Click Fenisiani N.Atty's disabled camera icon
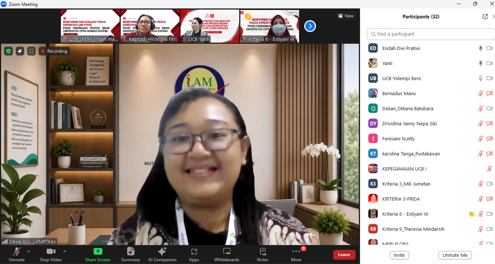The image size is (495, 264). click(489, 139)
